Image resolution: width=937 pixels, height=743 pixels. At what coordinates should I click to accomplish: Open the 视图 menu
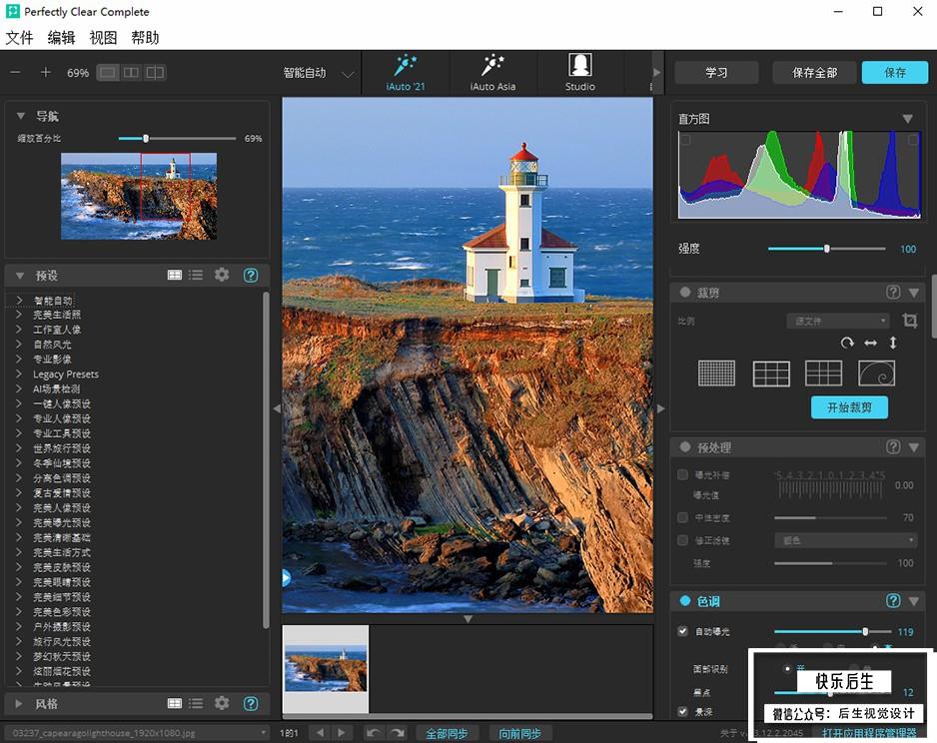103,38
